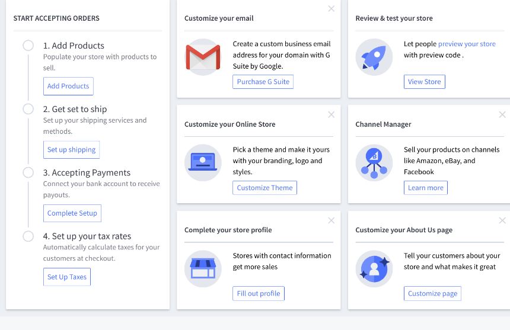Viewport: 510px width, 330px height.
Task: Click the Add Products button
Action: 68,86
